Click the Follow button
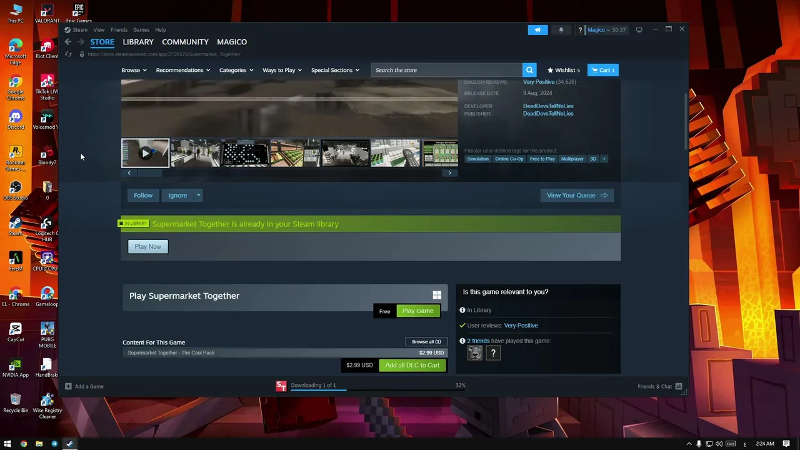Screen dimensions: 800x450 (143, 195)
